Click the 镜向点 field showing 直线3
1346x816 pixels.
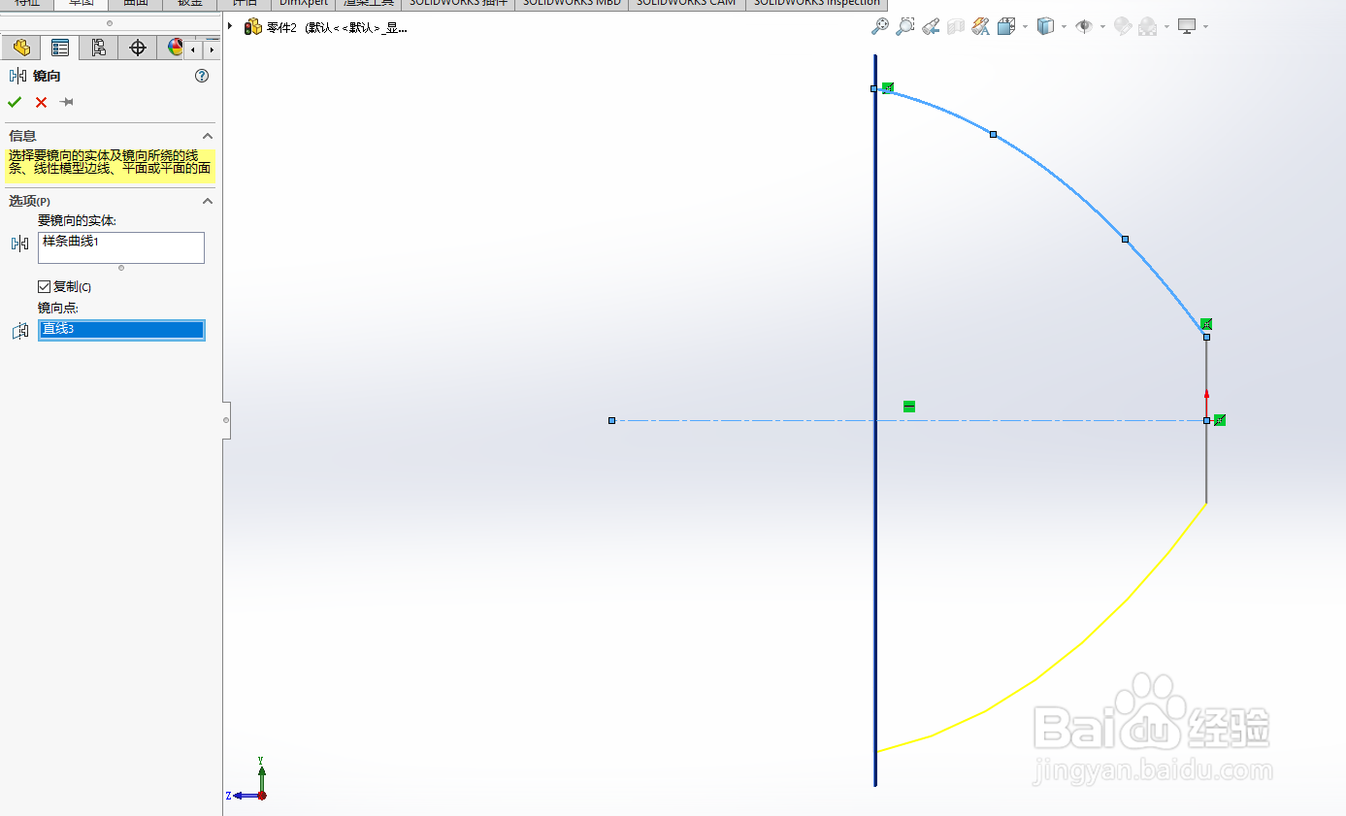click(121, 330)
